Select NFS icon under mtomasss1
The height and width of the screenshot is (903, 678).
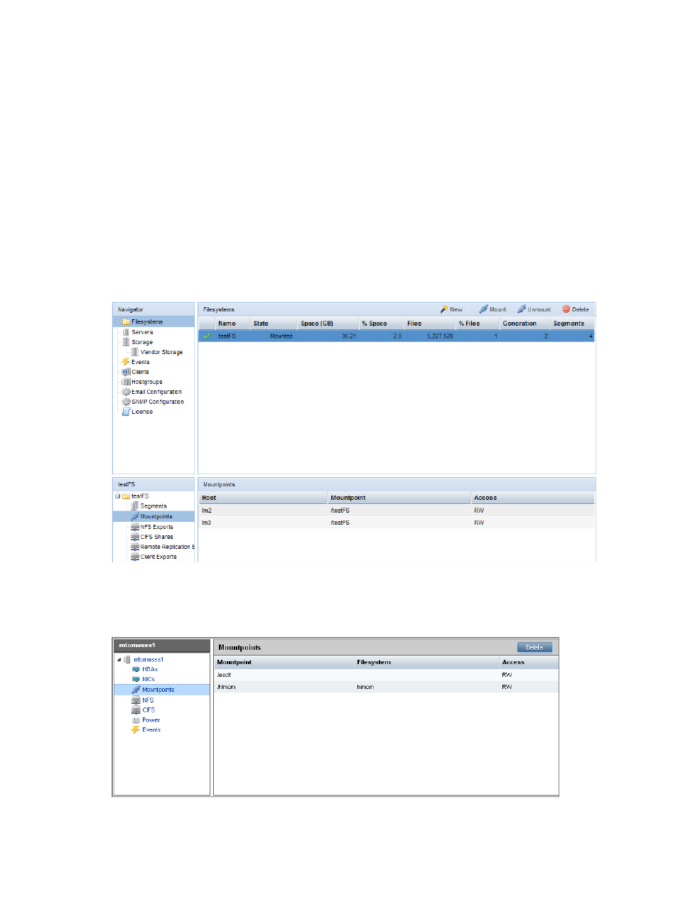pyautogui.click(x=136, y=700)
